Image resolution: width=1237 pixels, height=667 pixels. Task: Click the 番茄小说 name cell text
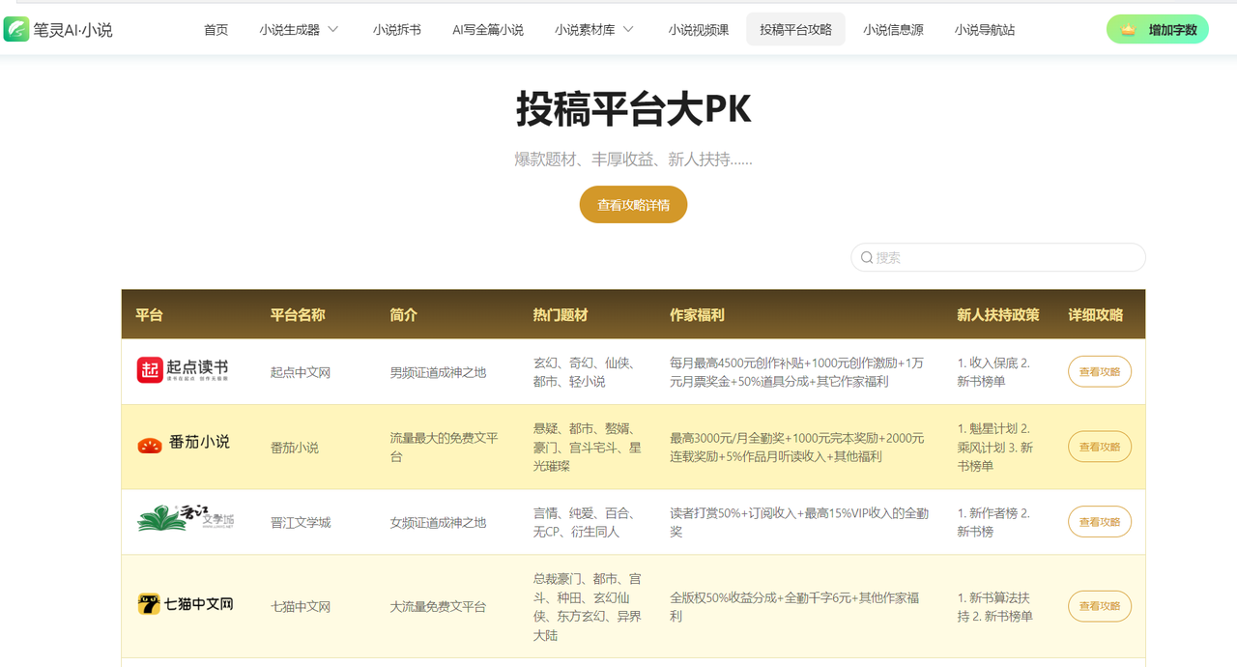coord(295,448)
